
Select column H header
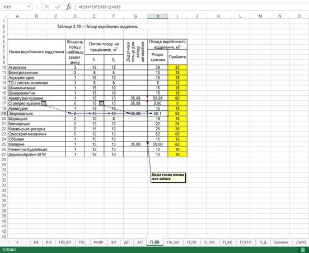click(x=158, y=16)
